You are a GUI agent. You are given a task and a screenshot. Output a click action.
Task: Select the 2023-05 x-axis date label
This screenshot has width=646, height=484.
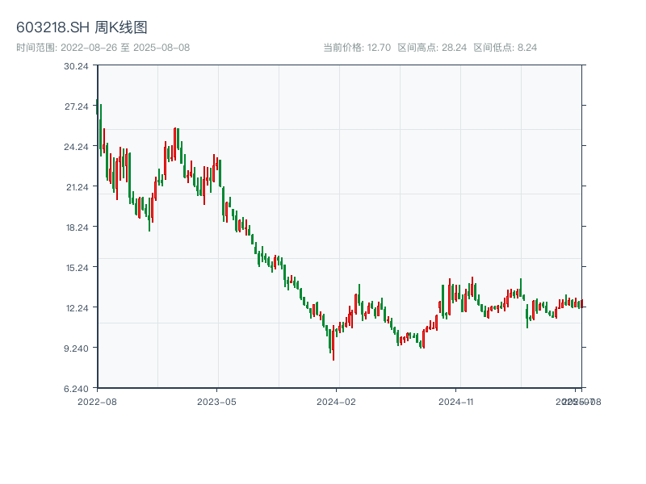pyautogui.click(x=216, y=401)
